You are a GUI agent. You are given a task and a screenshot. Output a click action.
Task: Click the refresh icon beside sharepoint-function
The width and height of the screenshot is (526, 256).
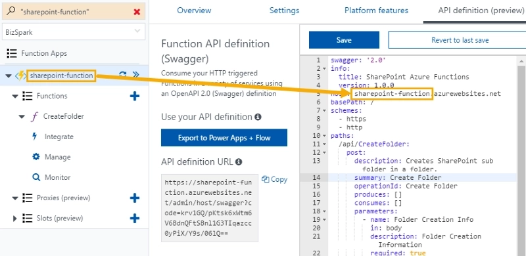[123, 74]
